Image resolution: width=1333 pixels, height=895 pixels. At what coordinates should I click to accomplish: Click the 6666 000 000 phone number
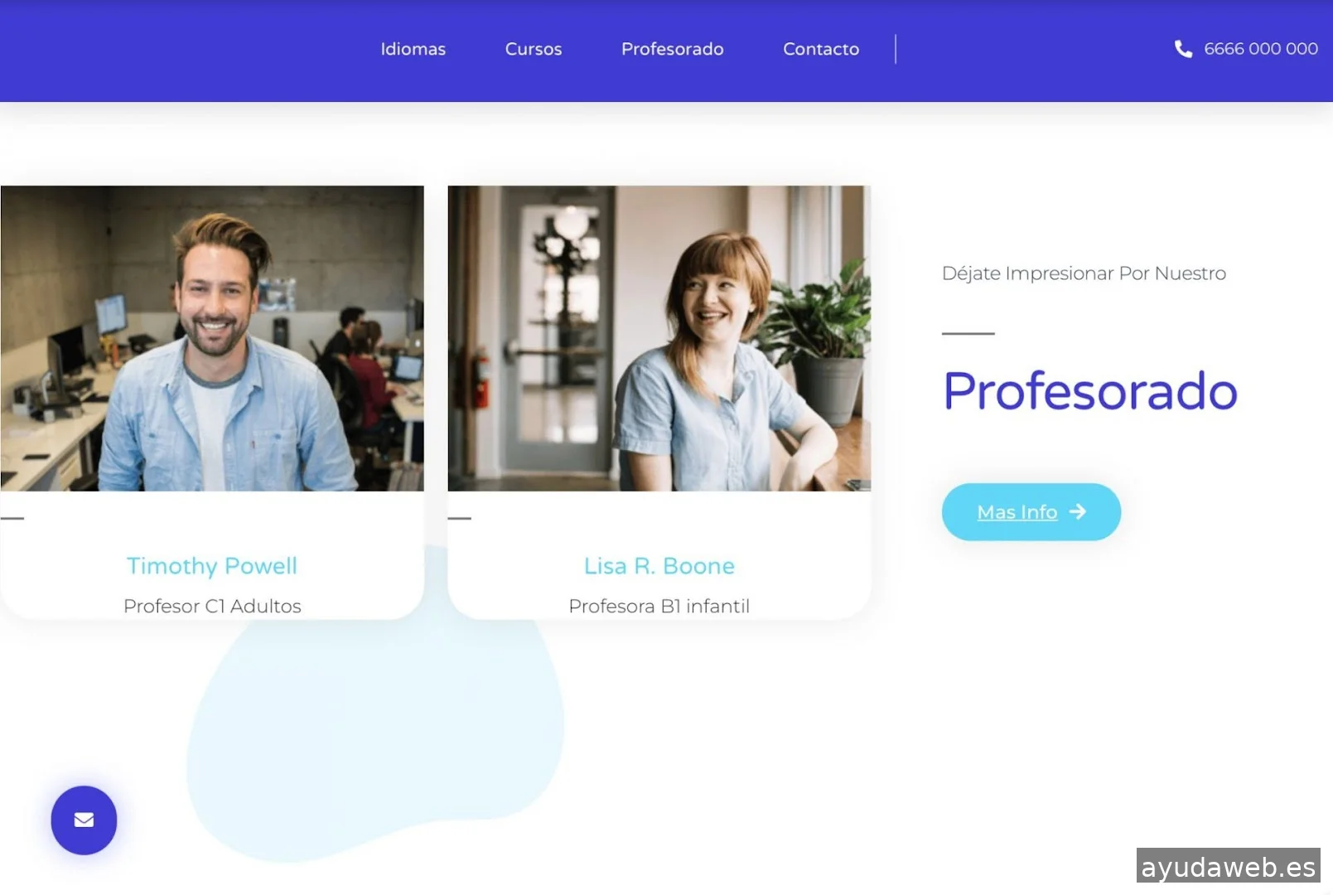pos(1261,49)
